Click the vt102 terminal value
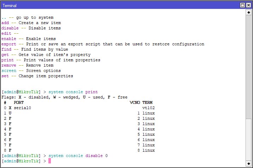 [148, 108]
